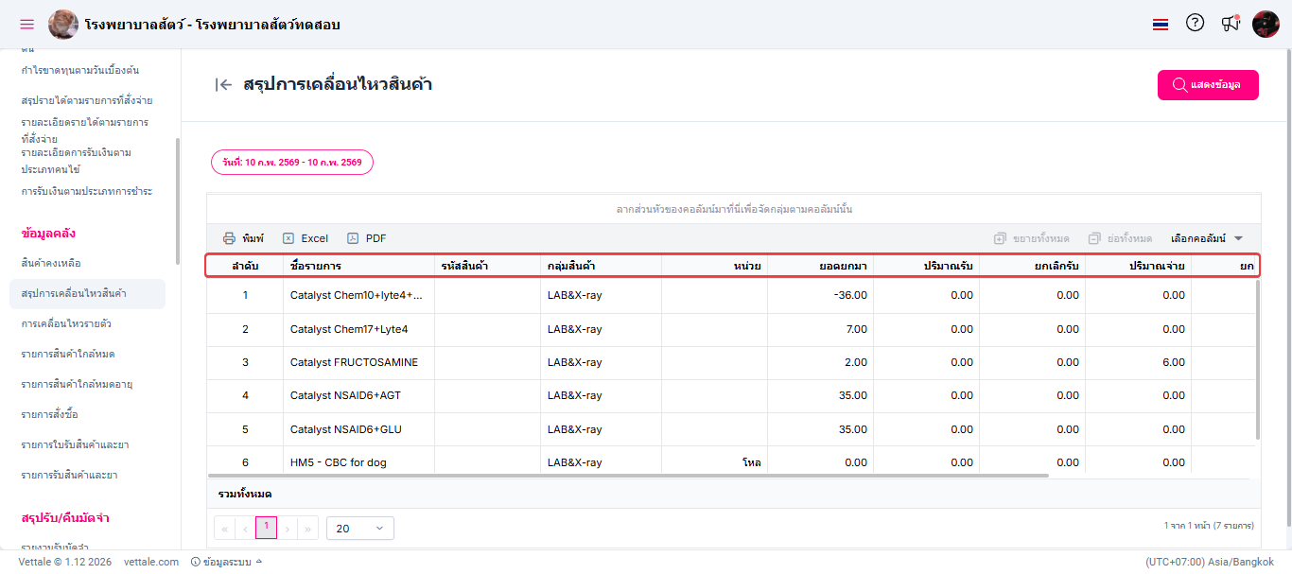Click ย่อทั้งหมด collapse all
Image resolution: width=1292 pixels, height=574 pixels.
[1120, 238]
